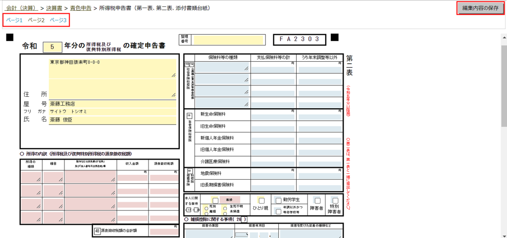
Task: Check the ひとり親 checkbox
Action: point(260,200)
